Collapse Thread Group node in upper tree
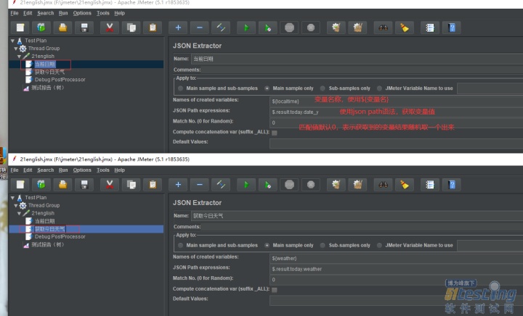 [x=16, y=49]
